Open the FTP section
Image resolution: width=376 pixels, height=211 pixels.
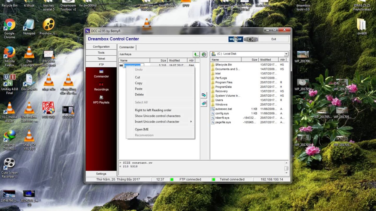pos(101,64)
